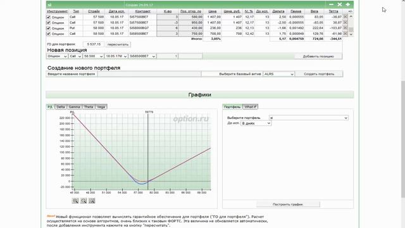This screenshot has height=228, width=405.
Task: Click the portfolio name input field
Action: 149,74
